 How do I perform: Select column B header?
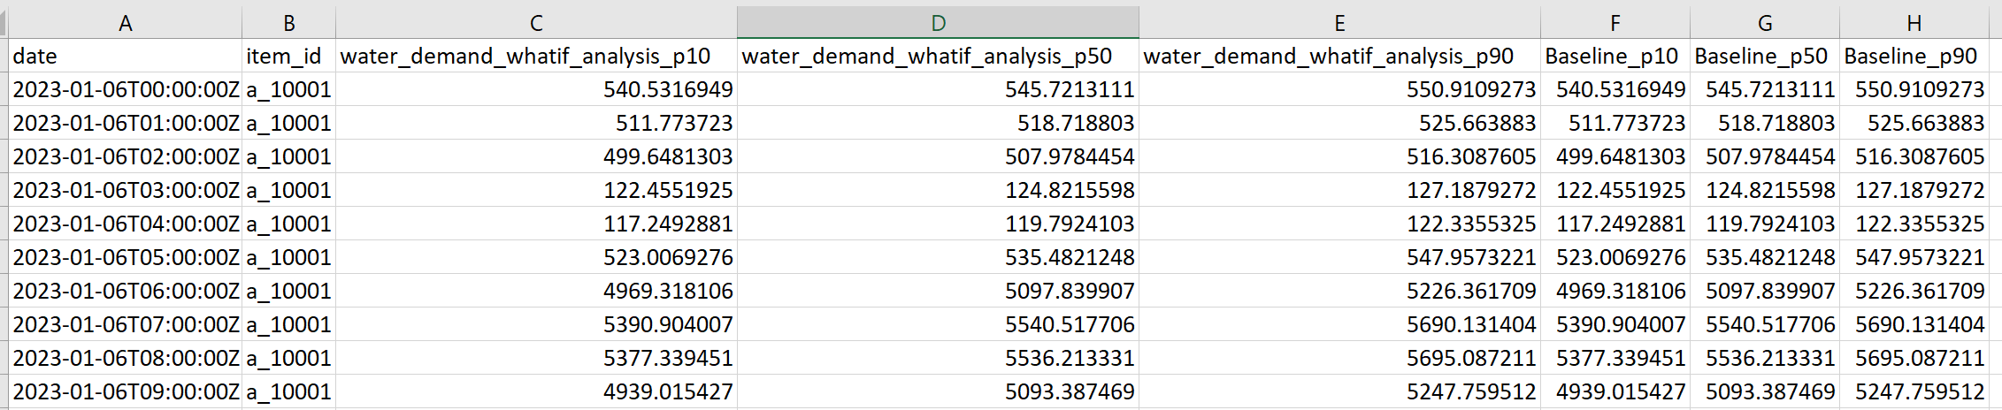pos(289,23)
